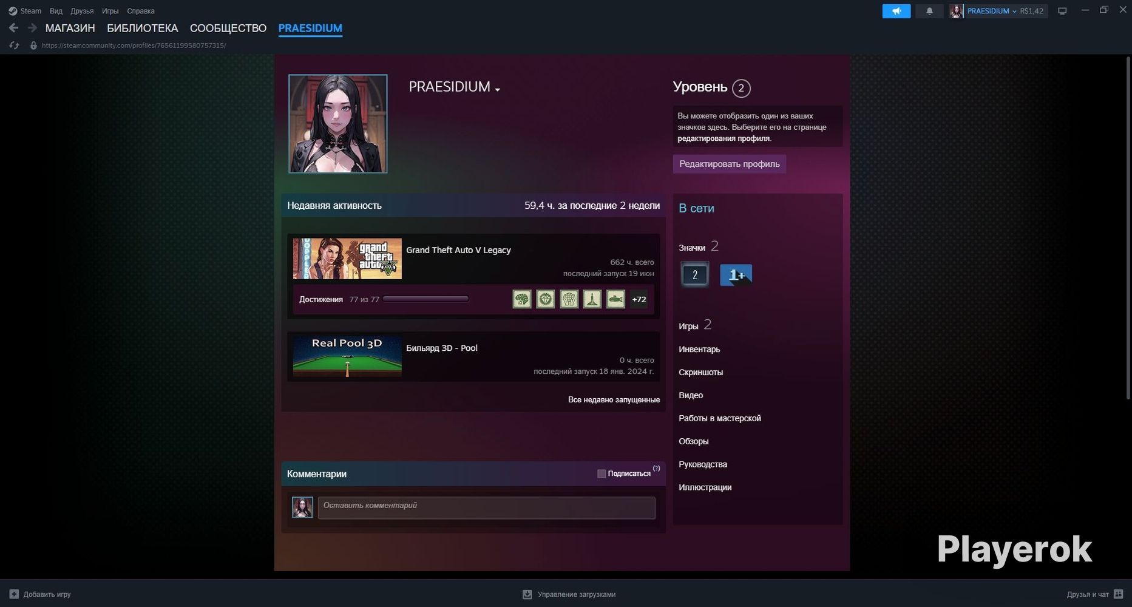Show the +72 remaining achievements
The width and height of the screenshot is (1132, 607).
639,299
